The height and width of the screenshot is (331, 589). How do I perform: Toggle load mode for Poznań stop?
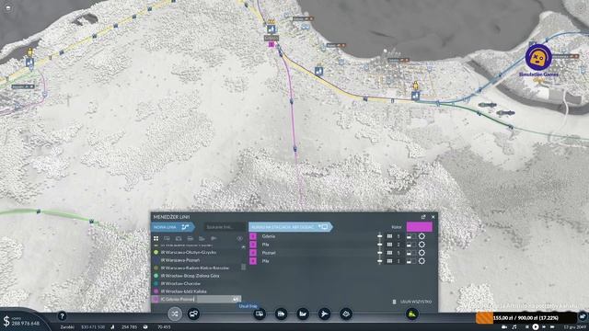(x=409, y=253)
